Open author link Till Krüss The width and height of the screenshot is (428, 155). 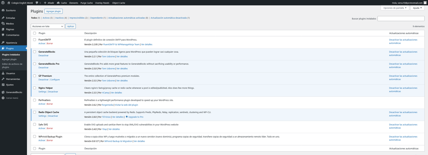(106, 117)
